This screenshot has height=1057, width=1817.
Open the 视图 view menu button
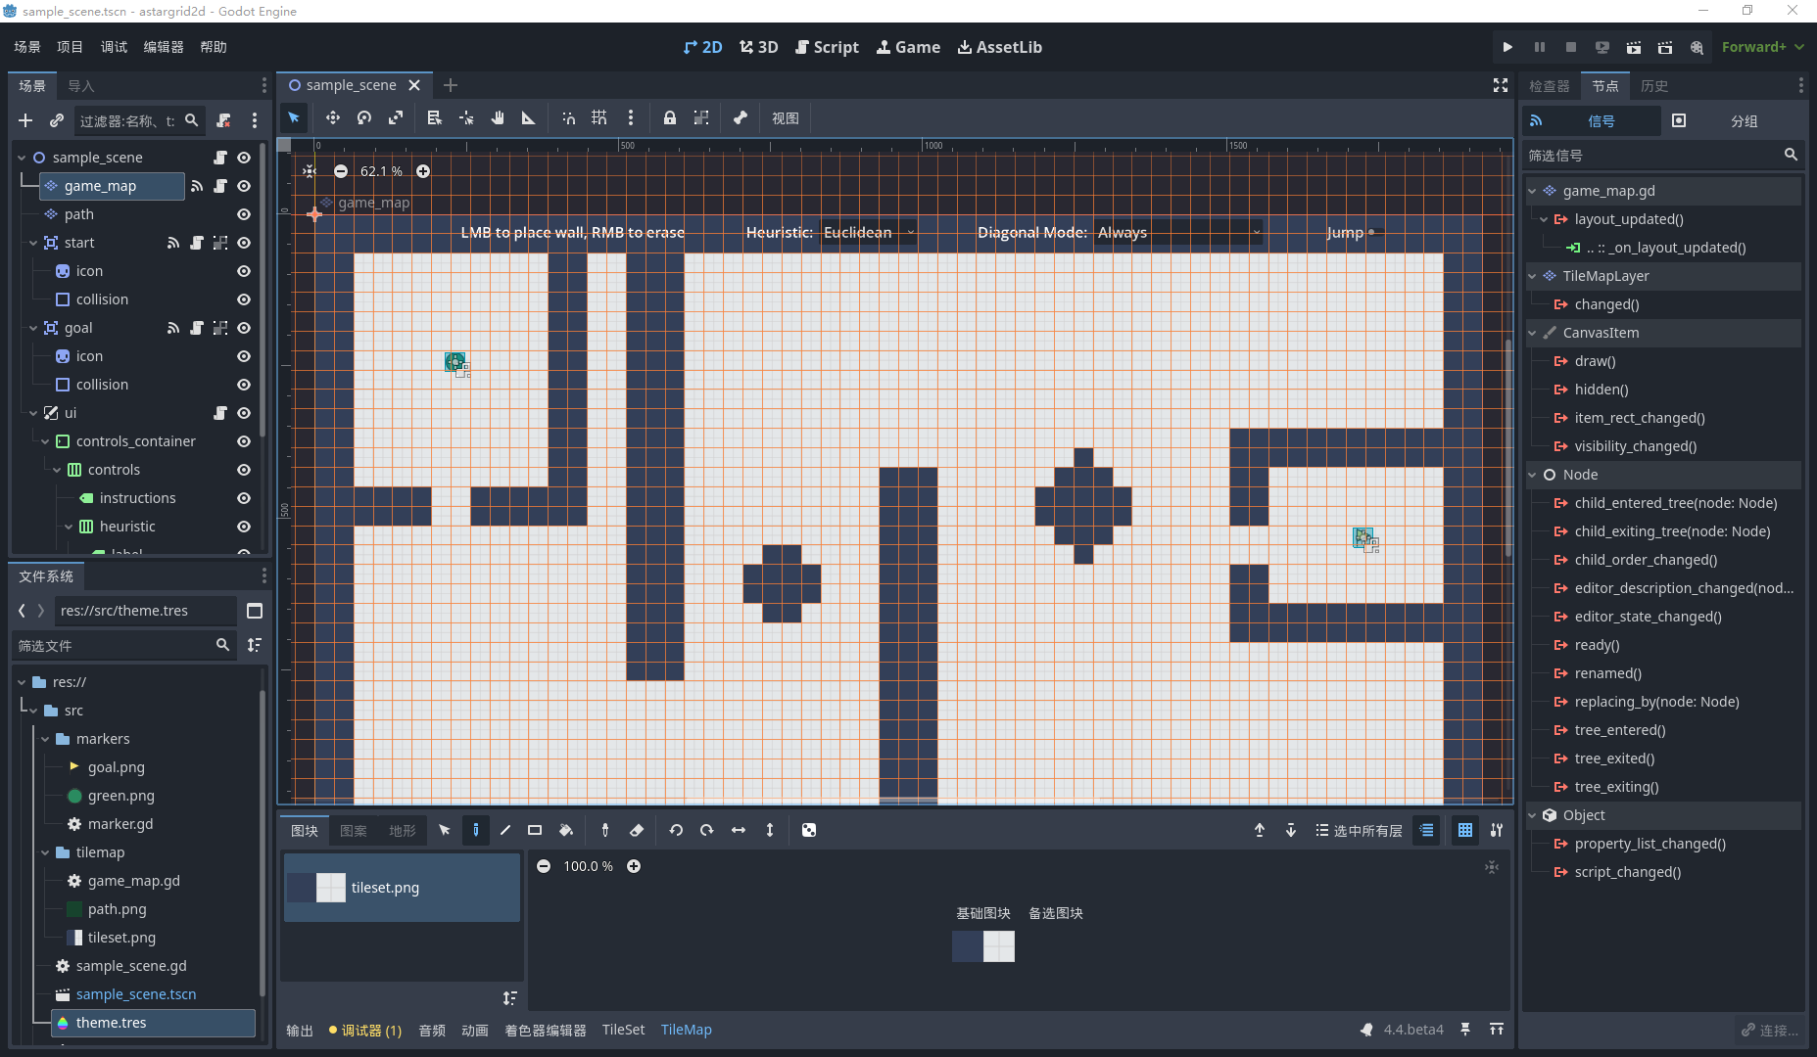tap(785, 118)
